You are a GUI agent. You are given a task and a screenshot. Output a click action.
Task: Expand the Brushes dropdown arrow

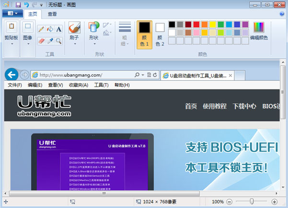(75, 44)
